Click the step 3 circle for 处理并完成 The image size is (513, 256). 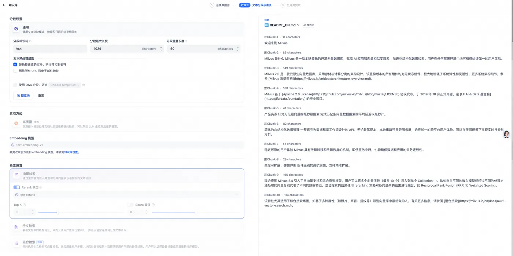tap(283, 5)
